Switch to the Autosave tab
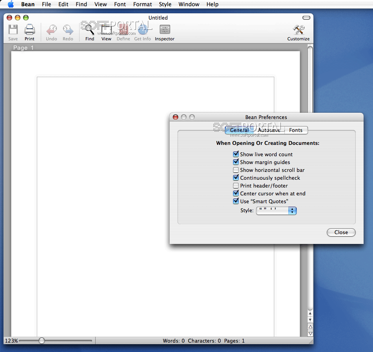373x352 pixels. coord(269,130)
